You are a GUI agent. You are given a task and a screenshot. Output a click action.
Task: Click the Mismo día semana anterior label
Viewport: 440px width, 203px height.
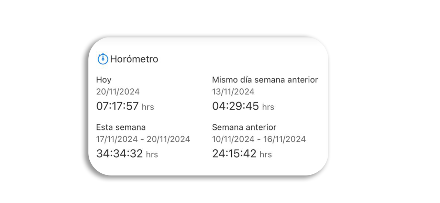(265, 80)
